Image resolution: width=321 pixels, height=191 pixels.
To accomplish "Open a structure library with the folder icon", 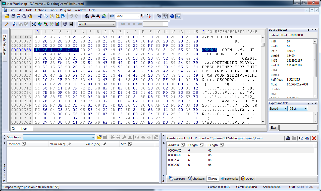I will [x=99, y=137].
